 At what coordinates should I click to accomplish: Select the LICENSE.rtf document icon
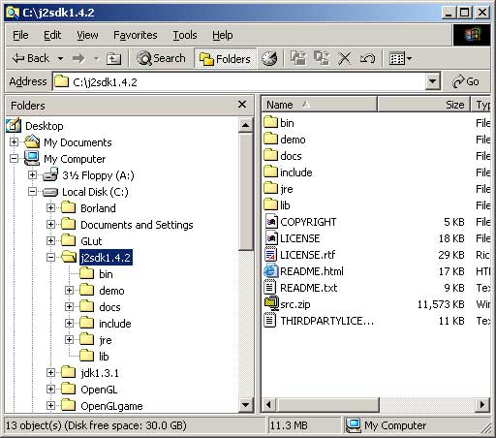click(x=270, y=255)
